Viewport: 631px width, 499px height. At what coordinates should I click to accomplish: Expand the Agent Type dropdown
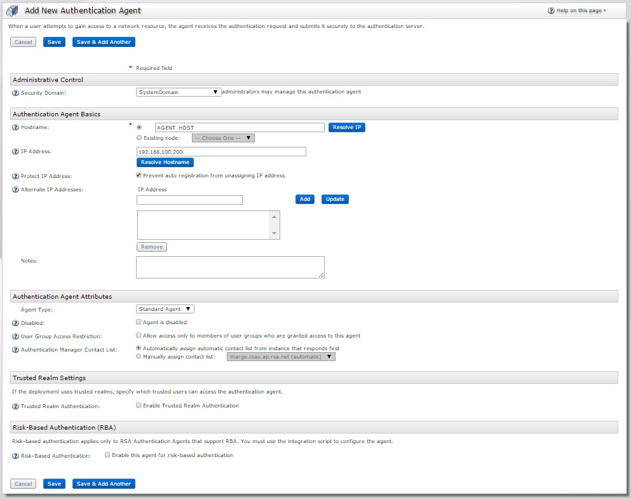(165, 309)
